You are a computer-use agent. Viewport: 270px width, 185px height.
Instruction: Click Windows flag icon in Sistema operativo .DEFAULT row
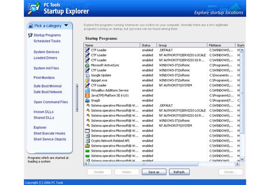[x=88, y=106]
